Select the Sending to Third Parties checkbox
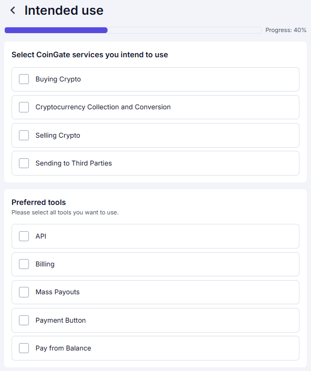 tap(24, 163)
